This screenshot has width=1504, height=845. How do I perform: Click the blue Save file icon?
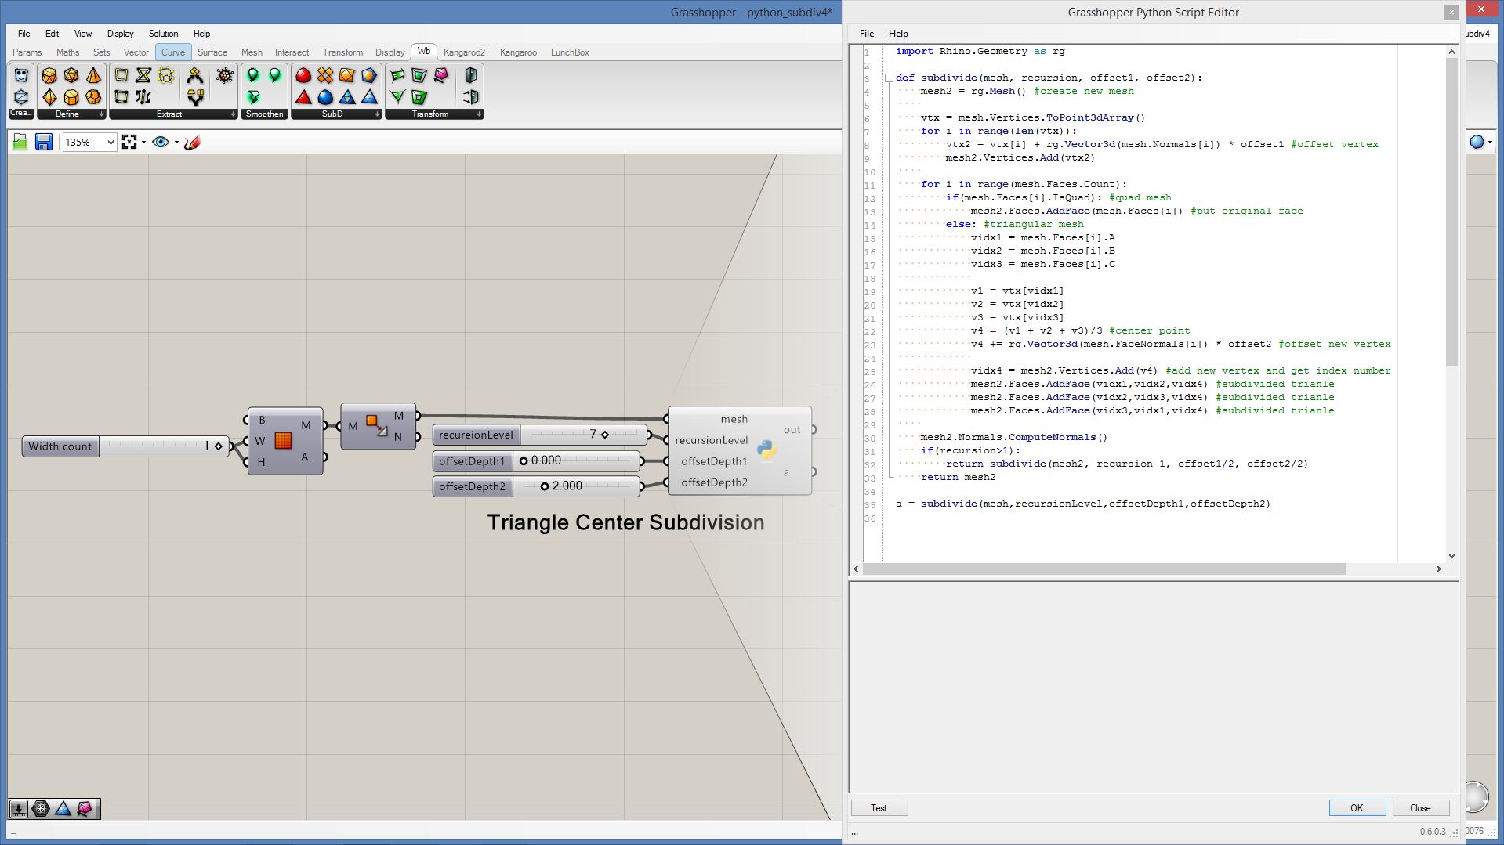point(44,142)
